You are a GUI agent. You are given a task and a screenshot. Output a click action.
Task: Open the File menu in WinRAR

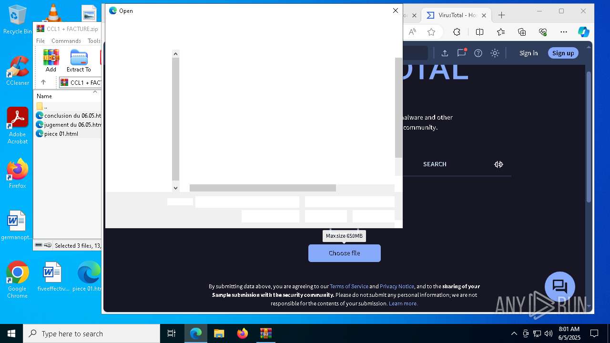tap(41, 41)
